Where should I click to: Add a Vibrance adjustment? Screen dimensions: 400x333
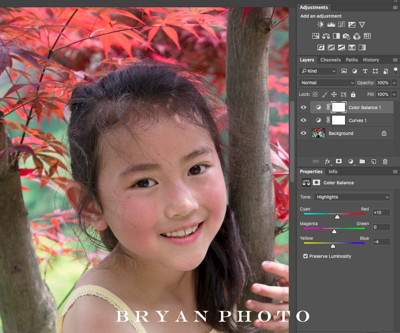point(362,24)
